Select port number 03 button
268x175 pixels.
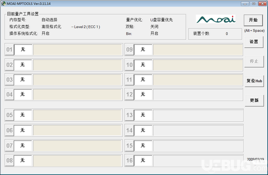click(9, 79)
